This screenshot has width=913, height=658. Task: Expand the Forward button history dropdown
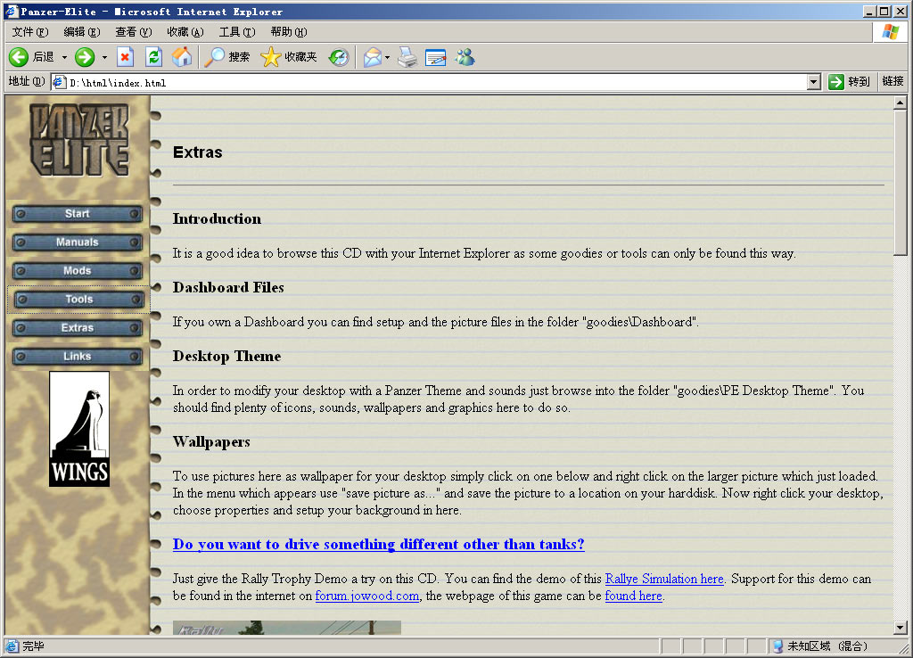point(105,58)
